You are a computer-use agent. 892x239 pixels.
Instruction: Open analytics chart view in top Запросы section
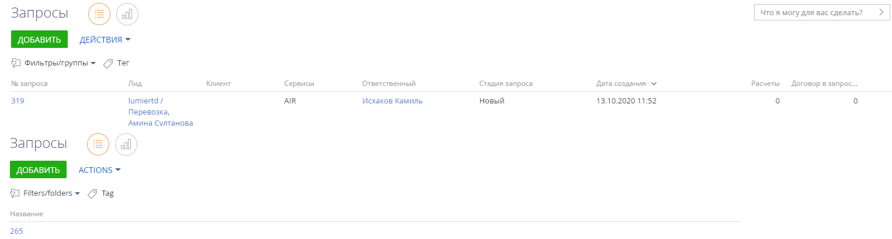click(127, 13)
